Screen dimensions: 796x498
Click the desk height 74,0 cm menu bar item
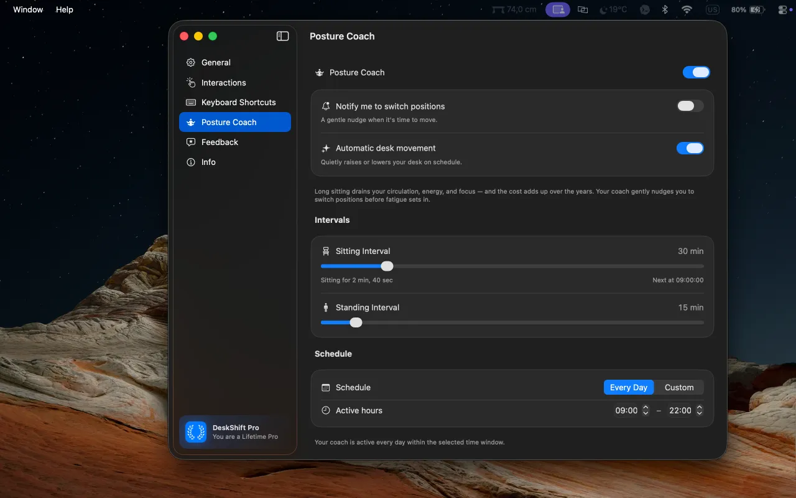point(514,9)
